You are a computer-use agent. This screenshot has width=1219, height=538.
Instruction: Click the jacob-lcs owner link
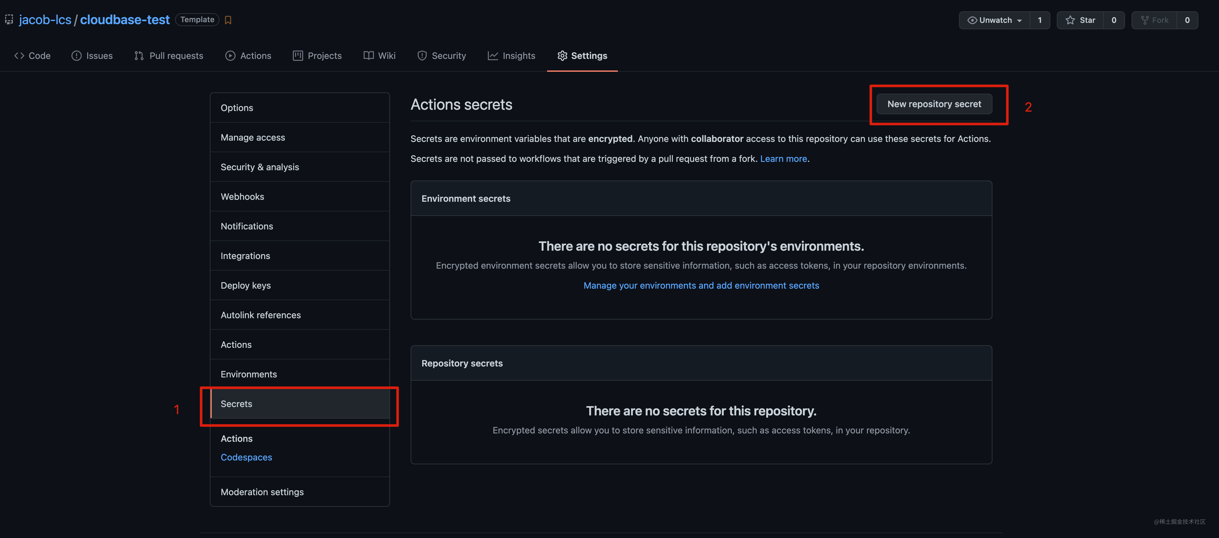coord(45,20)
